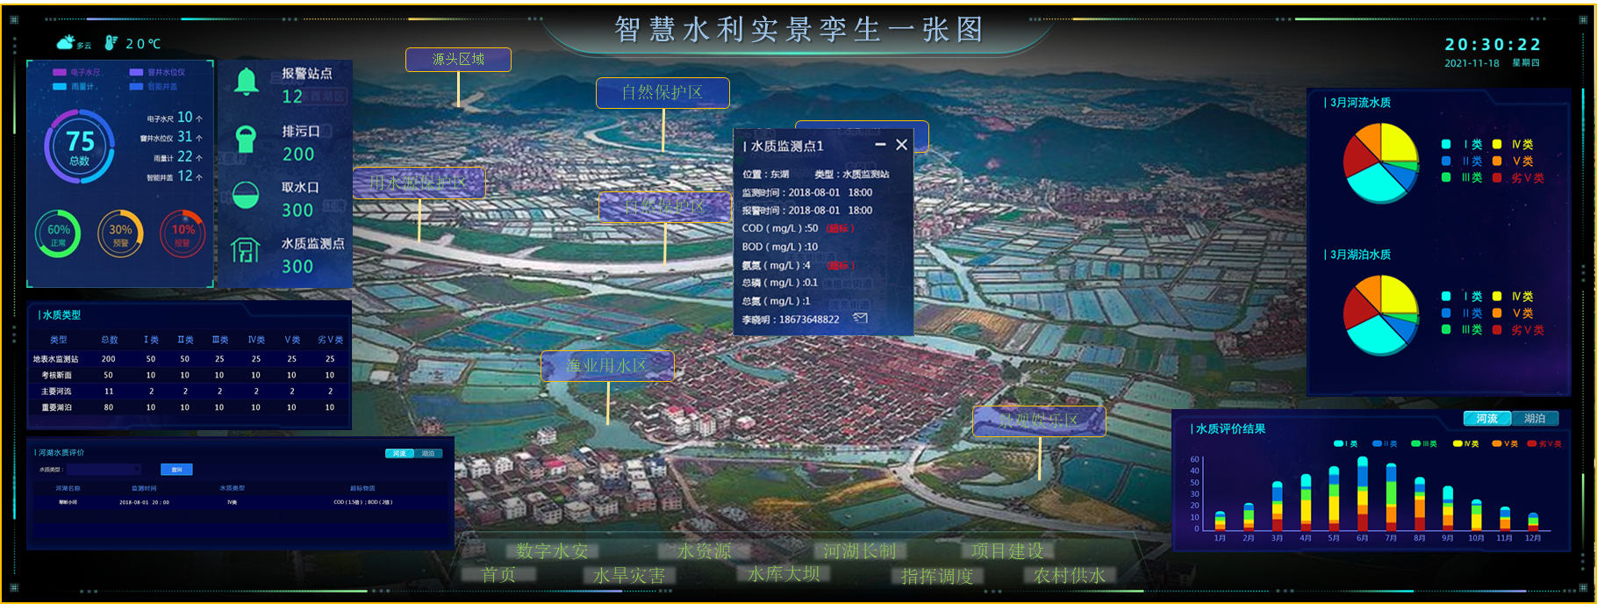
Task: Click the cloudy weather icon
Action: [66, 42]
